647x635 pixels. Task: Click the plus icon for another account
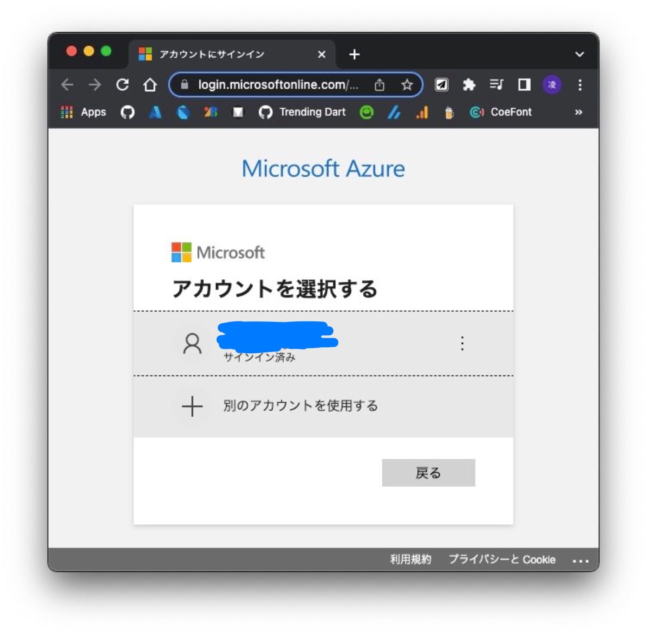tap(192, 407)
